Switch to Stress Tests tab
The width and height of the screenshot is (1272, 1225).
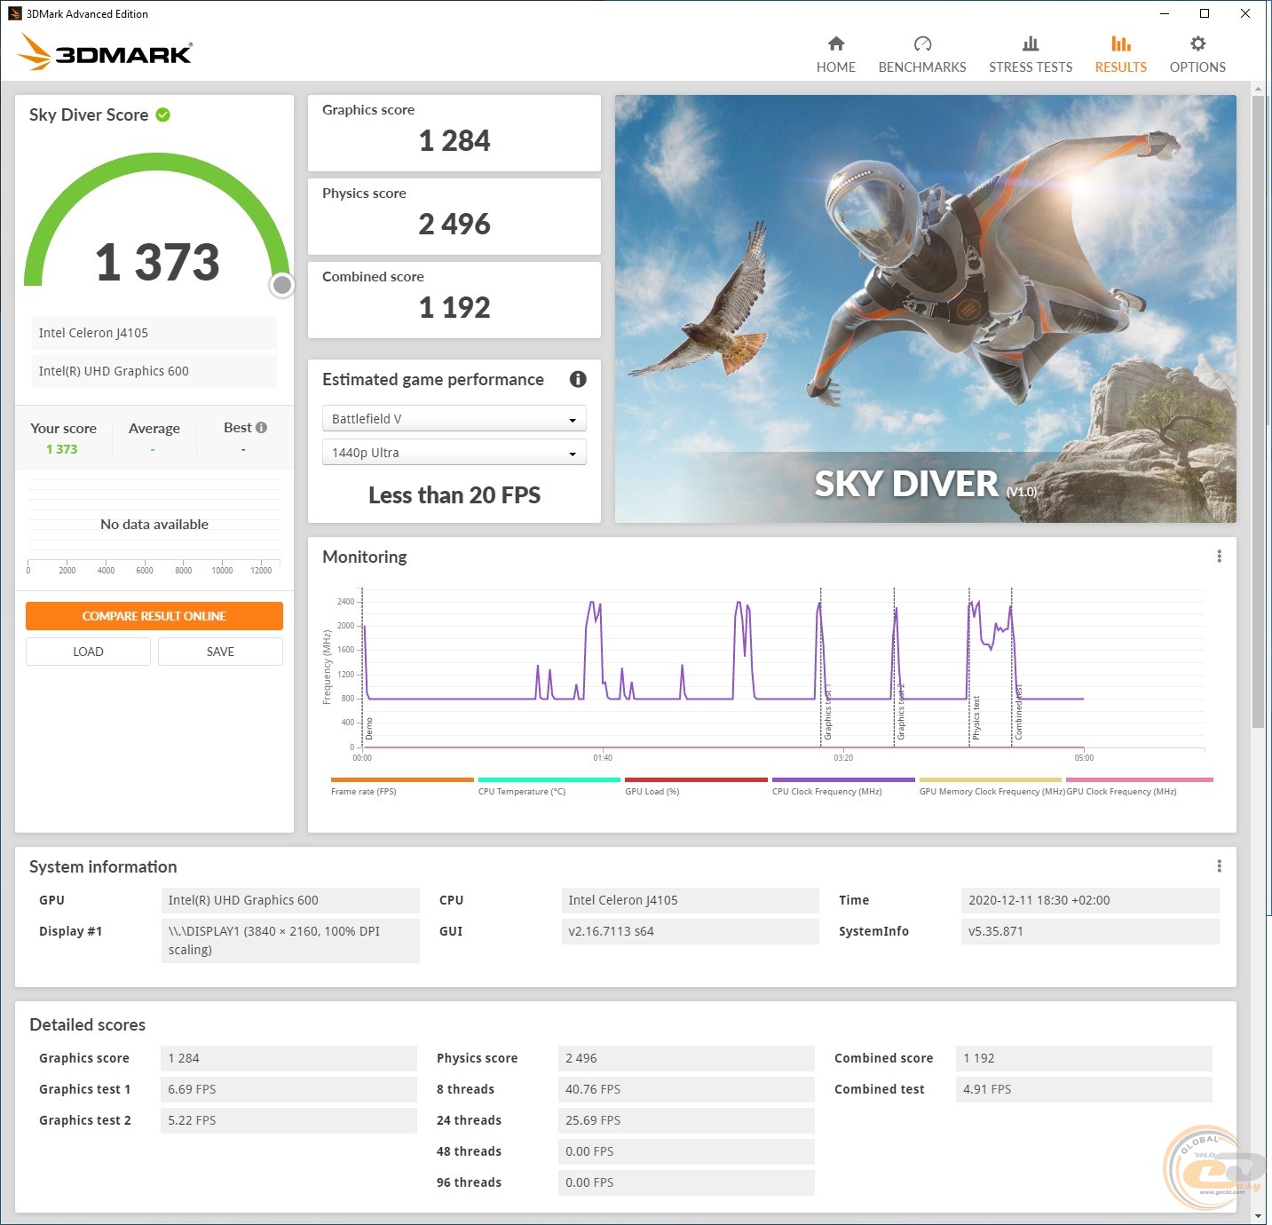click(1031, 55)
